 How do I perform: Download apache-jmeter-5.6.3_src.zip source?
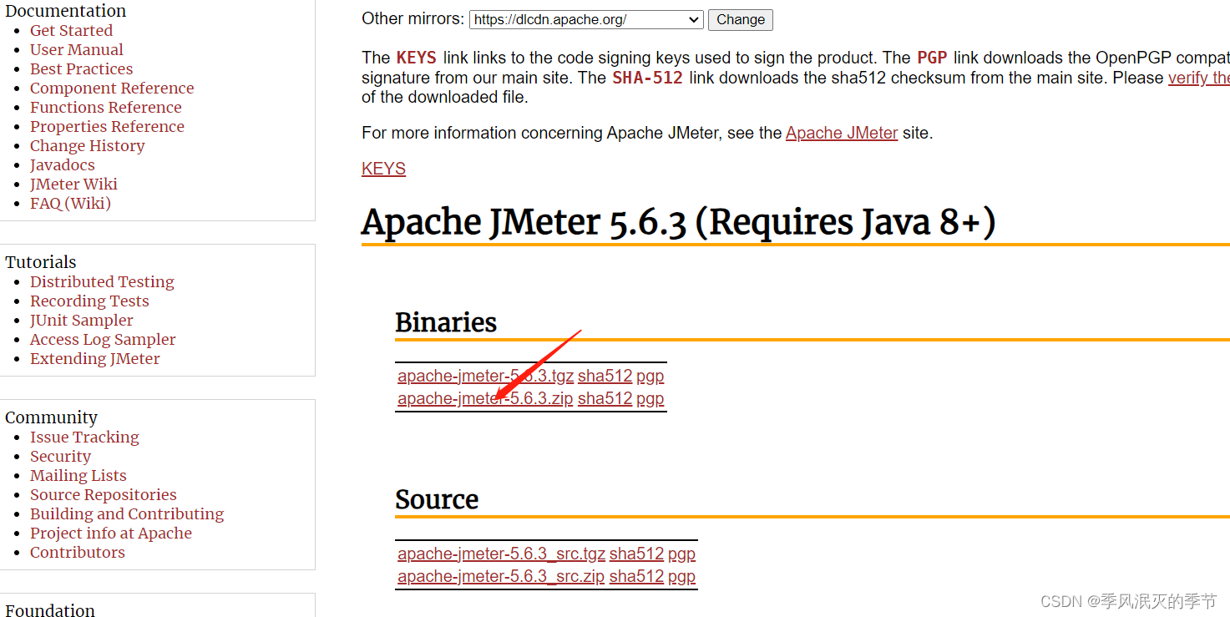[500, 577]
